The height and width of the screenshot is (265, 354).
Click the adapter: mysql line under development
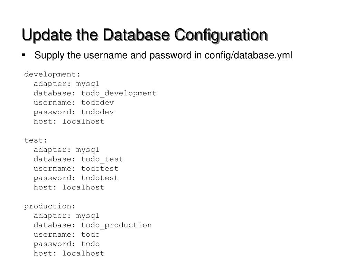(66, 84)
